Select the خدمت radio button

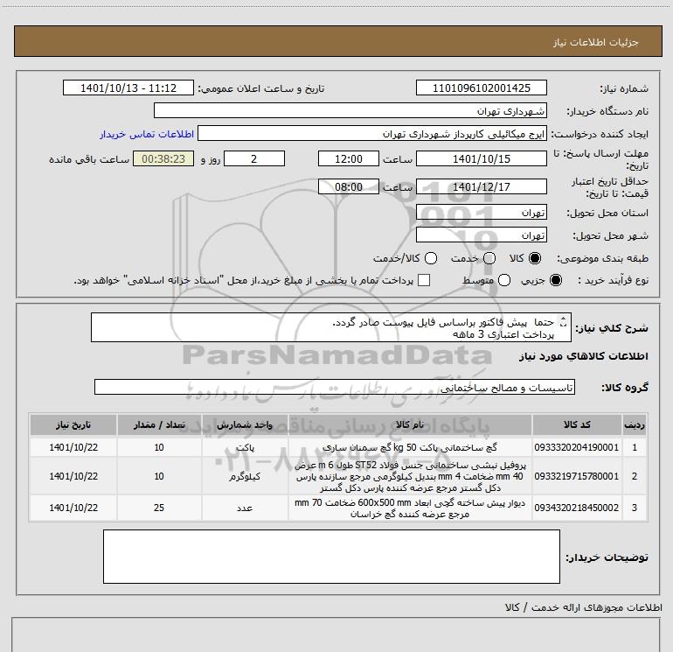pyautogui.click(x=489, y=258)
